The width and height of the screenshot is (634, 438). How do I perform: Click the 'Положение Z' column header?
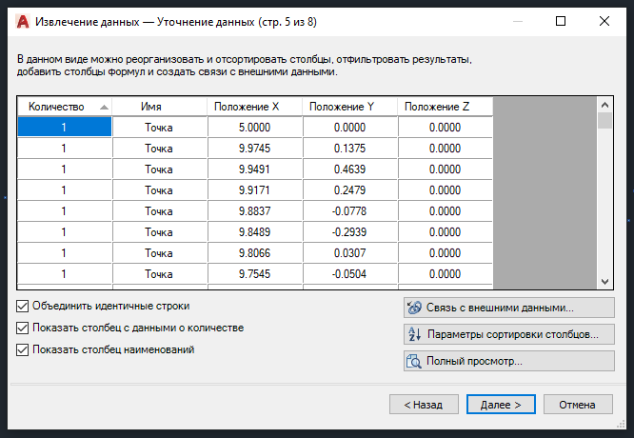[x=445, y=107]
